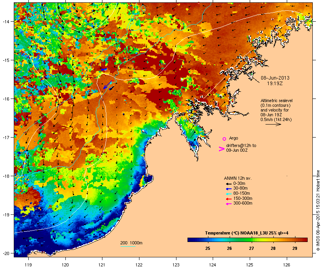This screenshot has width=323, height=268.
Task: Click the latitude axis label -15
Action: (6, 60)
